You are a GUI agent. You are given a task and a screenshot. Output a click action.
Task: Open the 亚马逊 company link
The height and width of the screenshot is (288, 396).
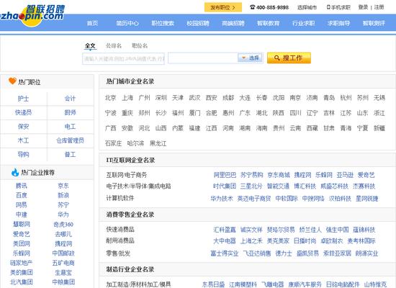pos(345,175)
